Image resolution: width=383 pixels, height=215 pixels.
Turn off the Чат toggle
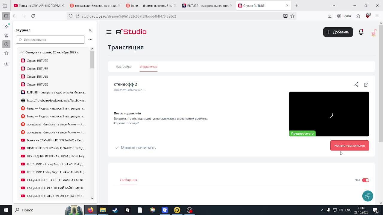[366, 180]
